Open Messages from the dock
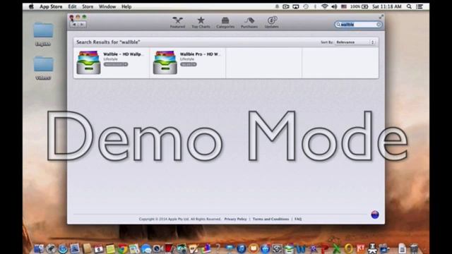452x254 pixels. pyautogui.click(x=146, y=249)
